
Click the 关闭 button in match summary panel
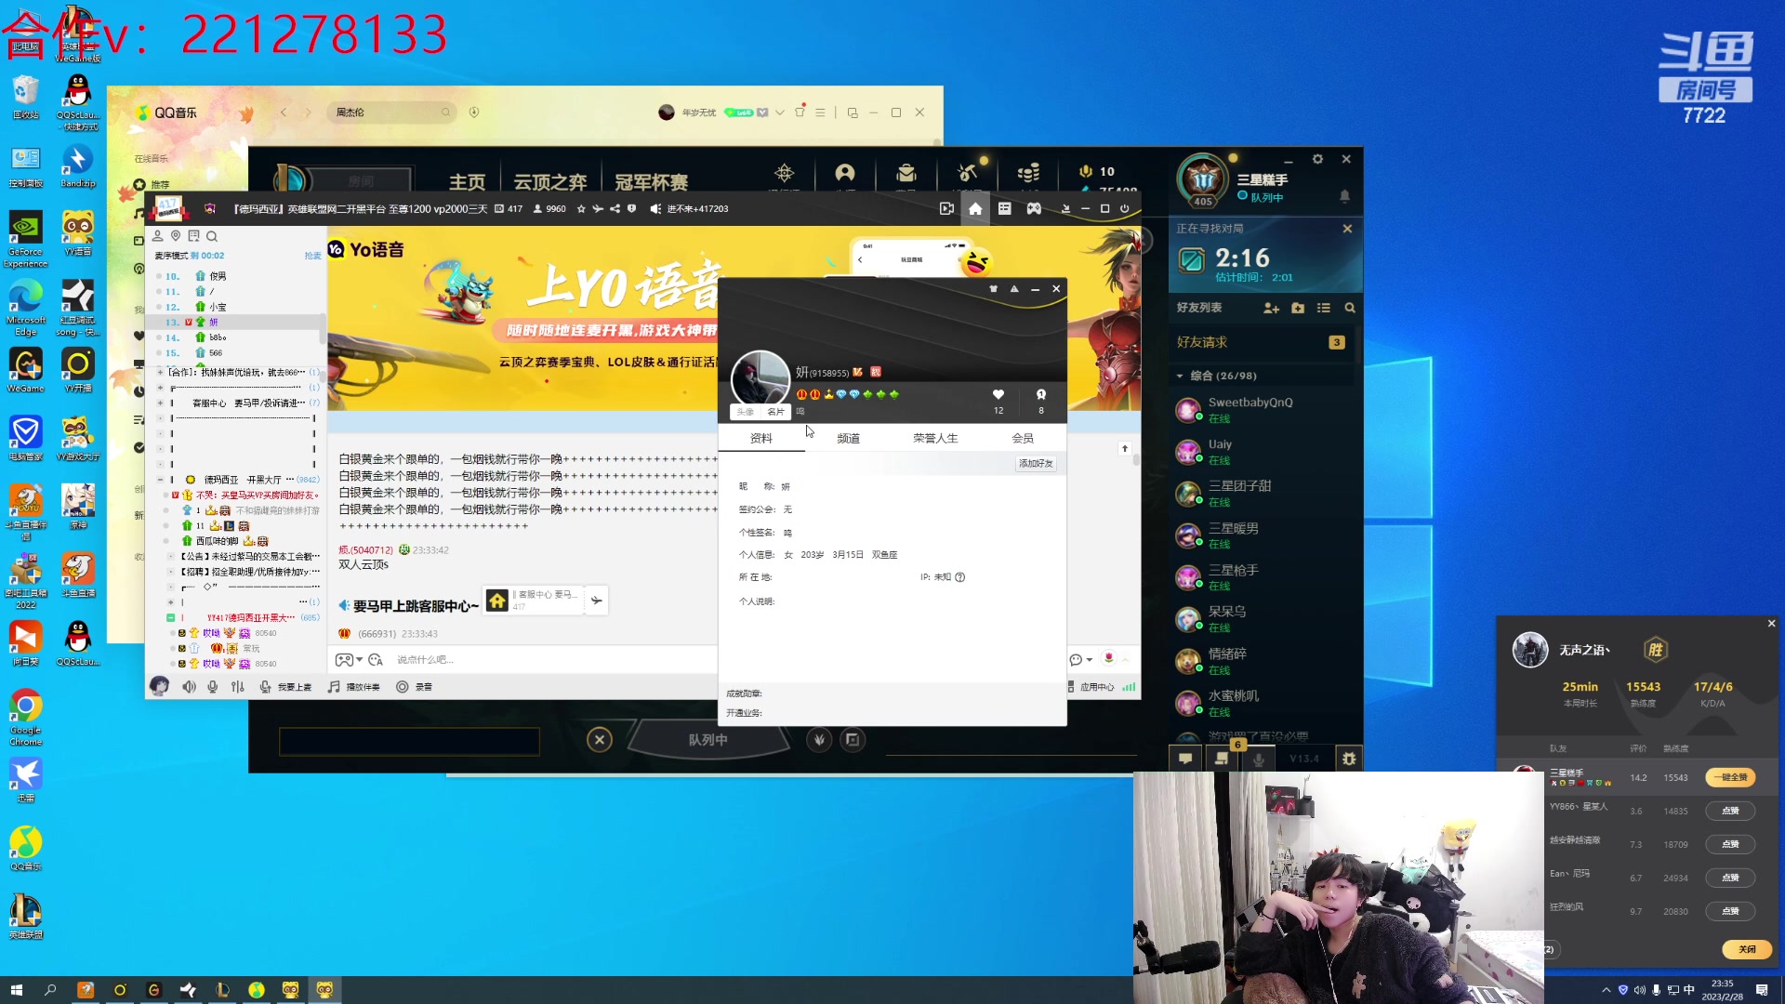point(1747,949)
